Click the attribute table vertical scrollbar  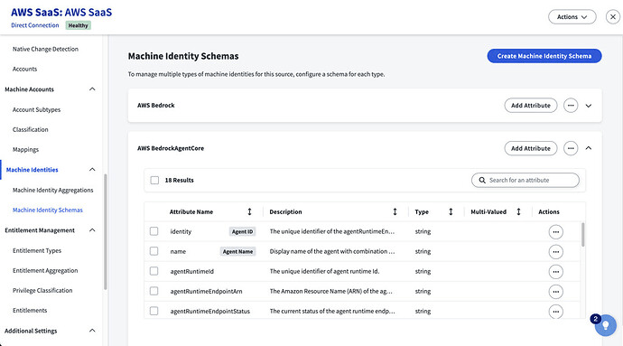click(x=583, y=235)
